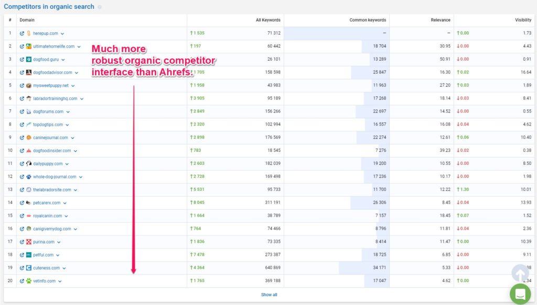Open petcarerx.com external link icon
This screenshot has width=537, height=305.
point(22,203)
